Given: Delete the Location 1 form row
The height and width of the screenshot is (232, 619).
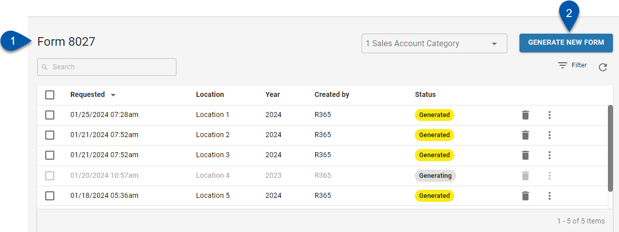Looking at the screenshot, I should coord(525,115).
